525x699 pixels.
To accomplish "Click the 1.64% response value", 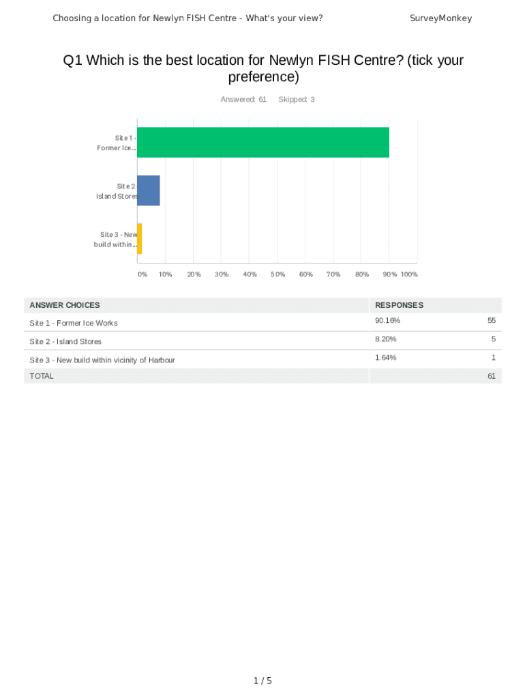I will [x=385, y=357].
